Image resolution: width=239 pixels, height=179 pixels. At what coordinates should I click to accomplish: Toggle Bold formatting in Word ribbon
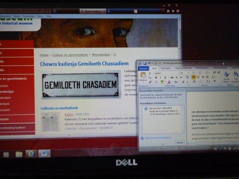click(156, 78)
